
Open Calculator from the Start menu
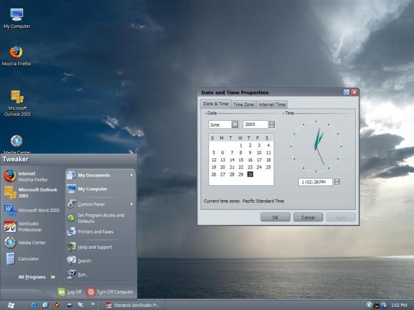(x=28, y=259)
